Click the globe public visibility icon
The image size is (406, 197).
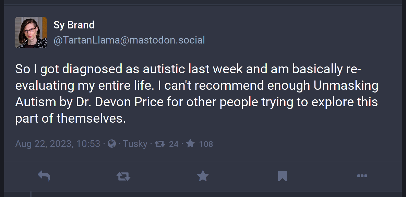coord(111,144)
